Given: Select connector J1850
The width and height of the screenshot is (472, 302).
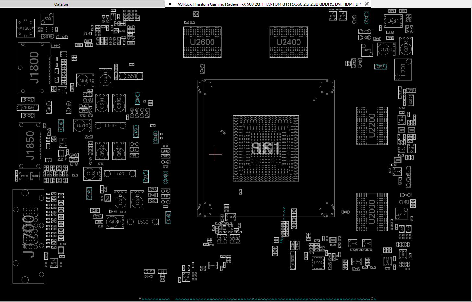Looking at the screenshot, I should (30, 145).
